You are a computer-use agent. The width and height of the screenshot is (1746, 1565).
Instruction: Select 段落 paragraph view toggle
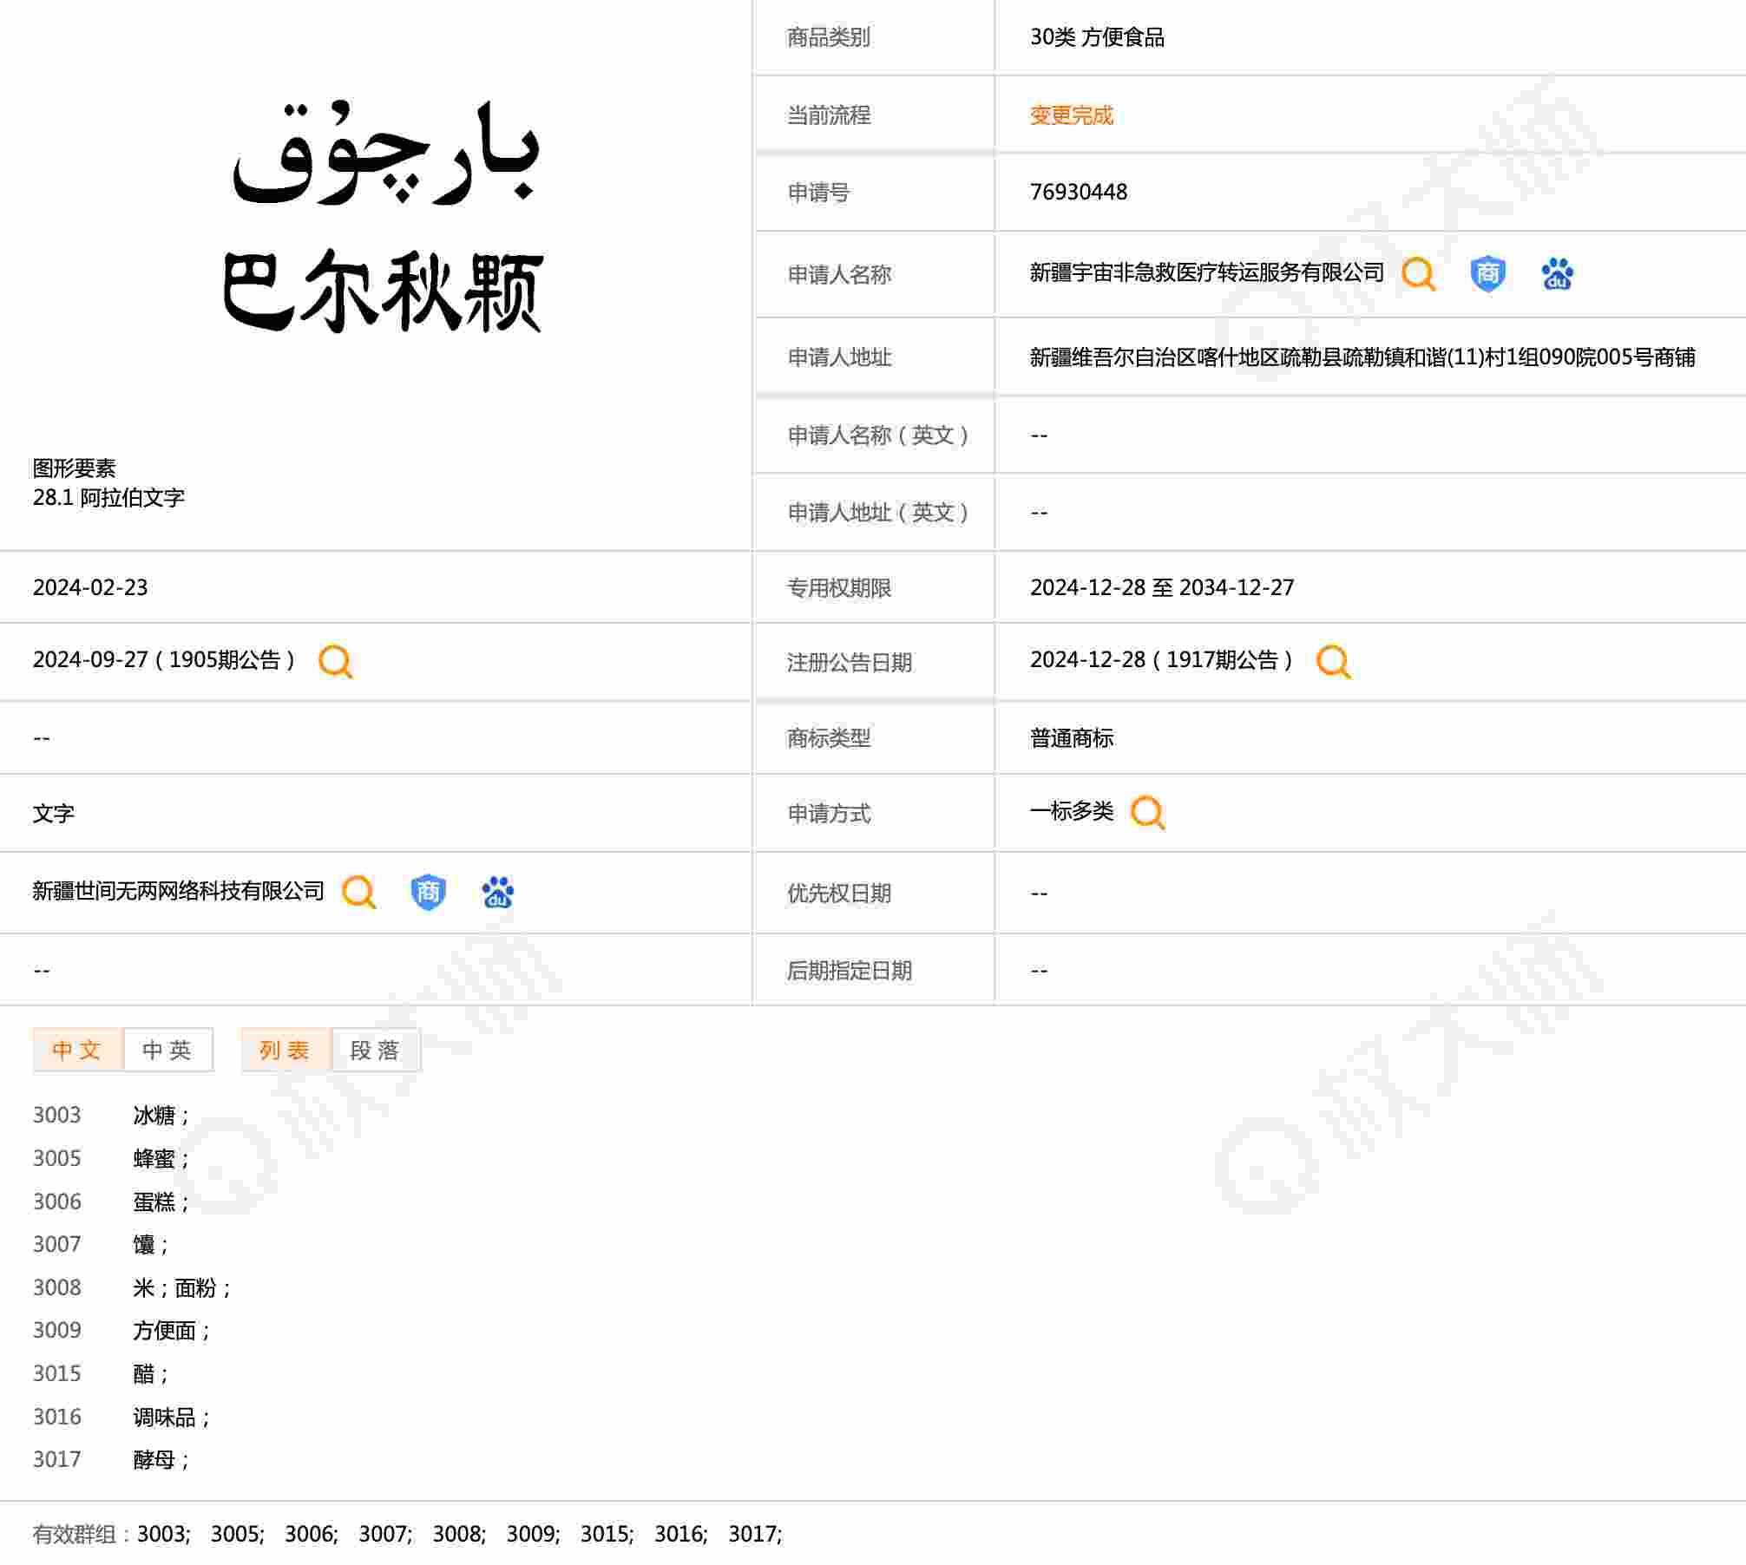[375, 1051]
